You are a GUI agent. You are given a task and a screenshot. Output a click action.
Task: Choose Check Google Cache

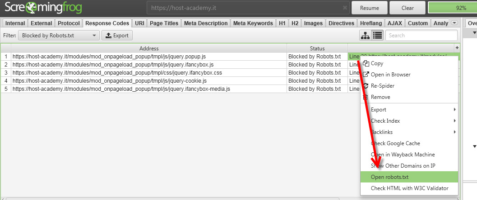tap(409, 143)
